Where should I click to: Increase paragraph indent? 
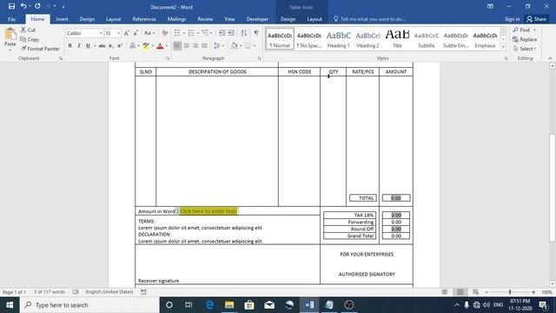point(231,33)
